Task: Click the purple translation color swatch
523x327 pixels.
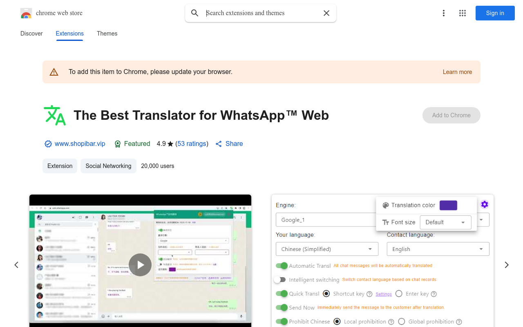Action: [448, 205]
